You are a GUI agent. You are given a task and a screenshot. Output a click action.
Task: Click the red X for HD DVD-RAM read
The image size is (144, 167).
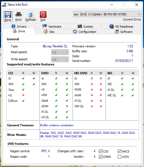point(92,95)
